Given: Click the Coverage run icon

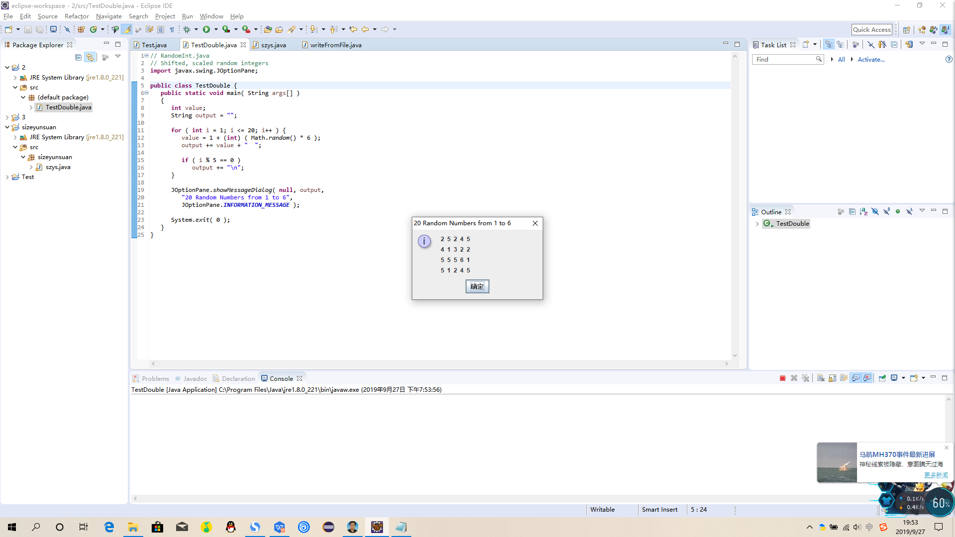Looking at the screenshot, I should coord(226,29).
